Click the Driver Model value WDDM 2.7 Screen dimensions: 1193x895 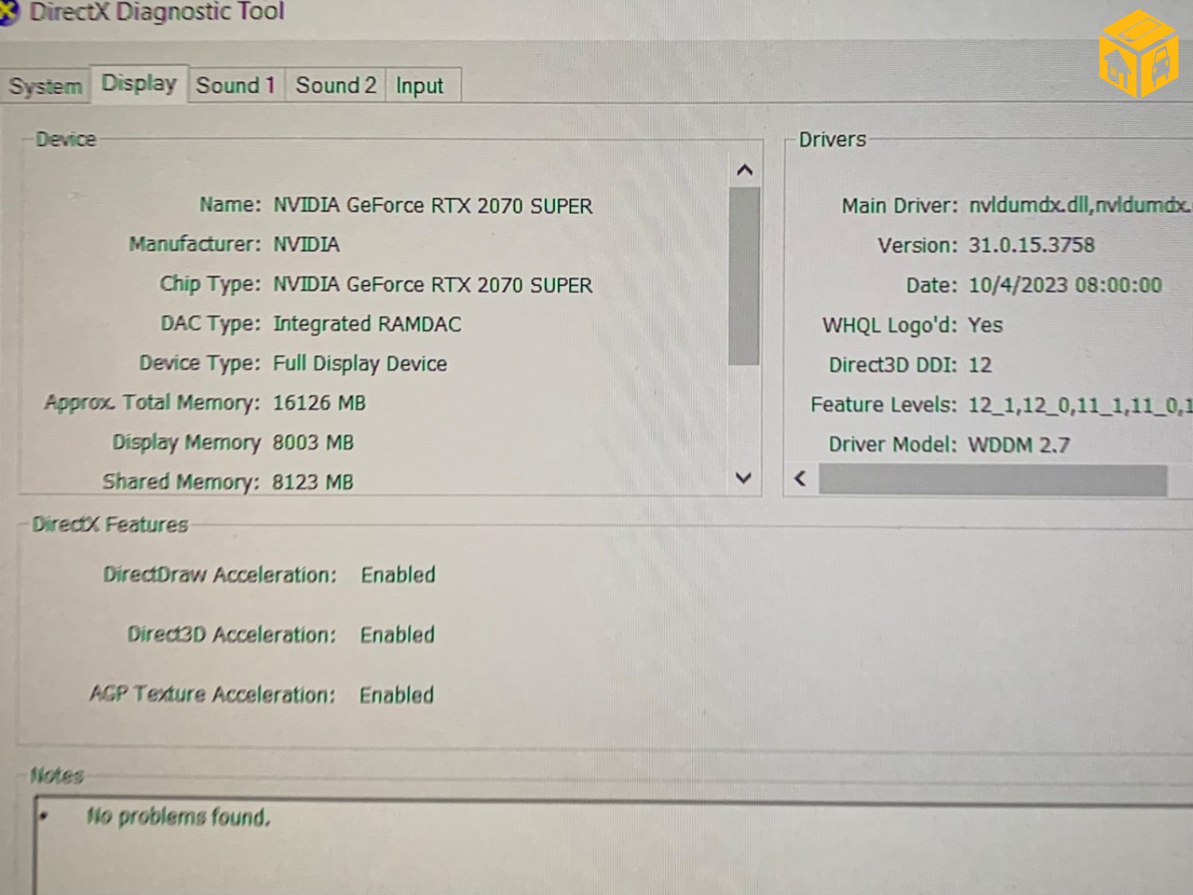1018,445
